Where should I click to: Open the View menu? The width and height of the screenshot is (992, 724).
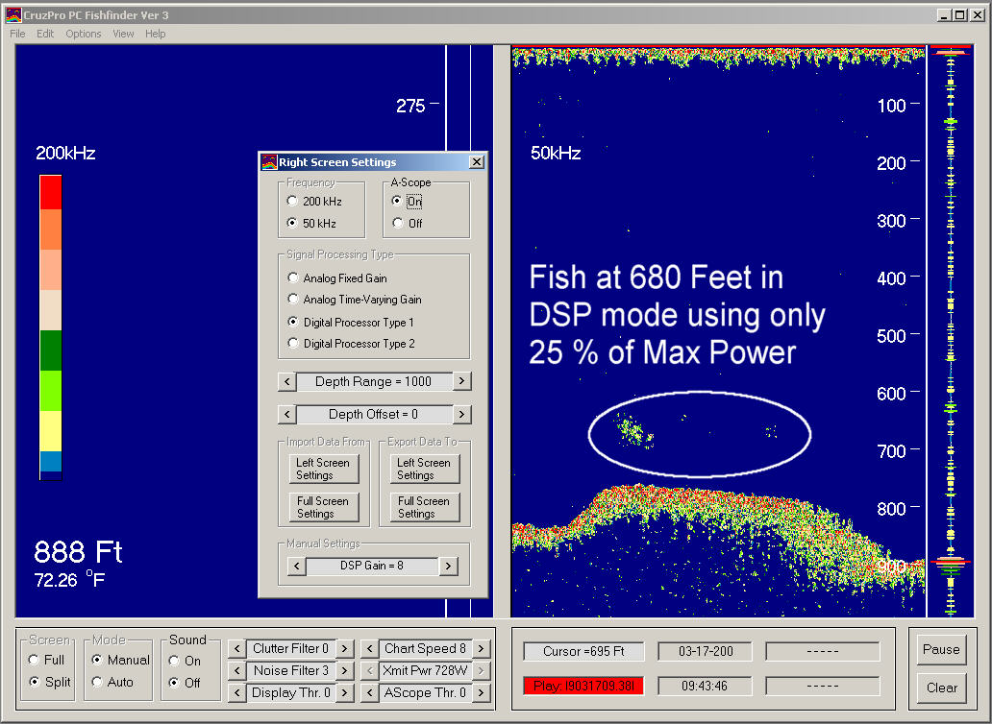pyautogui.click(x=123, y=34)
